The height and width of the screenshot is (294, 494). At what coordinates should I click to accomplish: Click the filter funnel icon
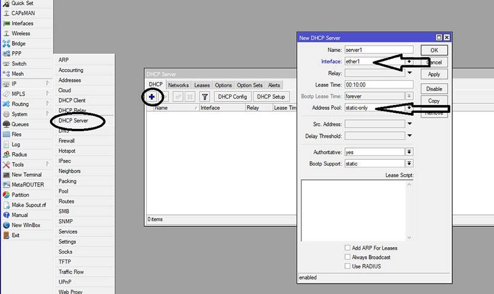[x=204, y=97]
